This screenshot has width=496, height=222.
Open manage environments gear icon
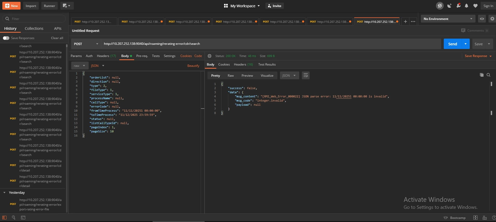tap(492, 19)
